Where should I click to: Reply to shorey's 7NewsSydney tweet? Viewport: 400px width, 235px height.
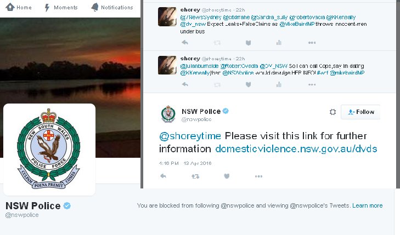pos(185,43)
